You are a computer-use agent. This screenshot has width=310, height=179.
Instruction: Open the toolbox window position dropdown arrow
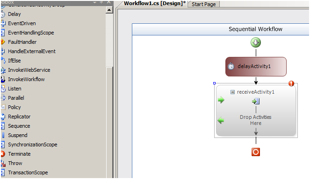tap(95, 2)
